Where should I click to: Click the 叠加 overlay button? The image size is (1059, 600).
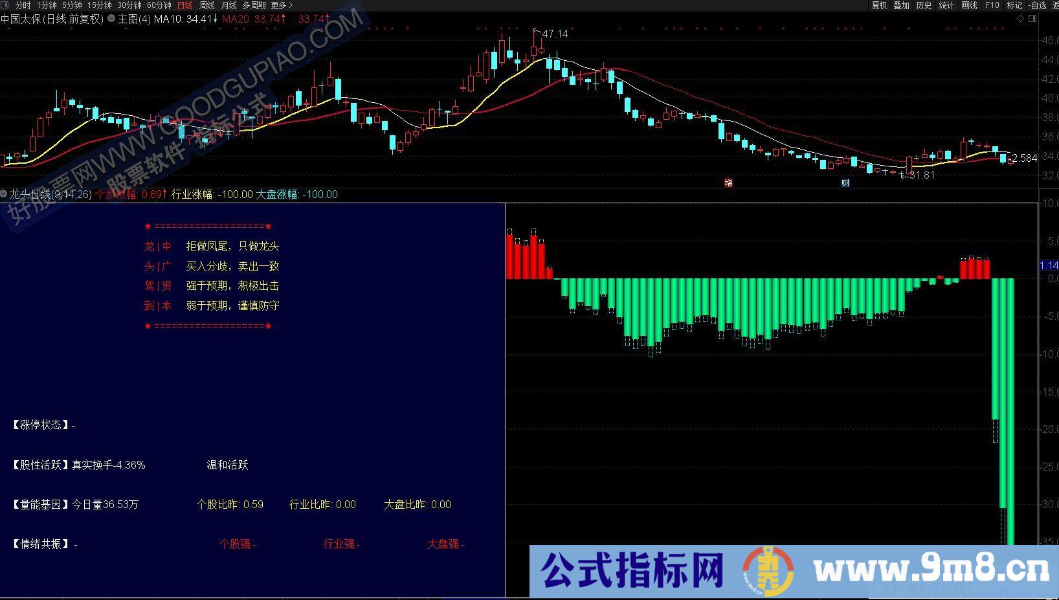tap(901, 5)
